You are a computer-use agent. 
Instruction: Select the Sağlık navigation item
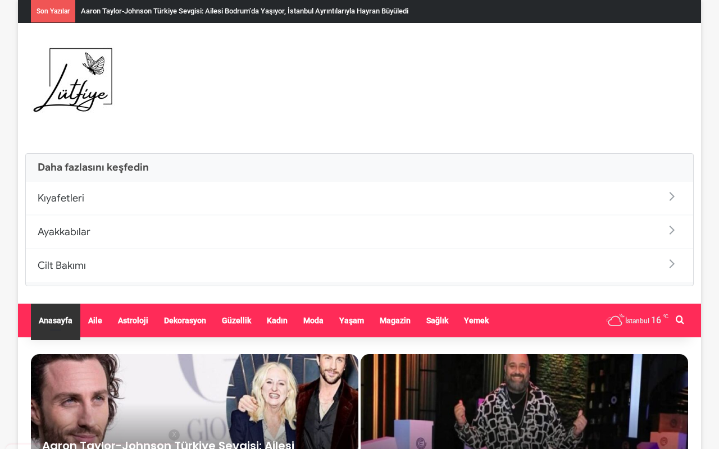[437, 320]
